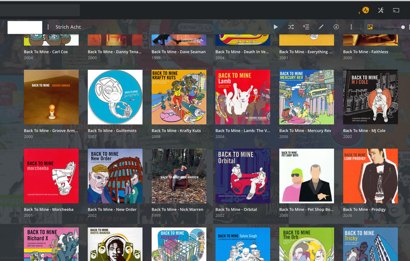
Task: Open Back To Mine Guillemots disc cover
Action: tap(115, 97)
